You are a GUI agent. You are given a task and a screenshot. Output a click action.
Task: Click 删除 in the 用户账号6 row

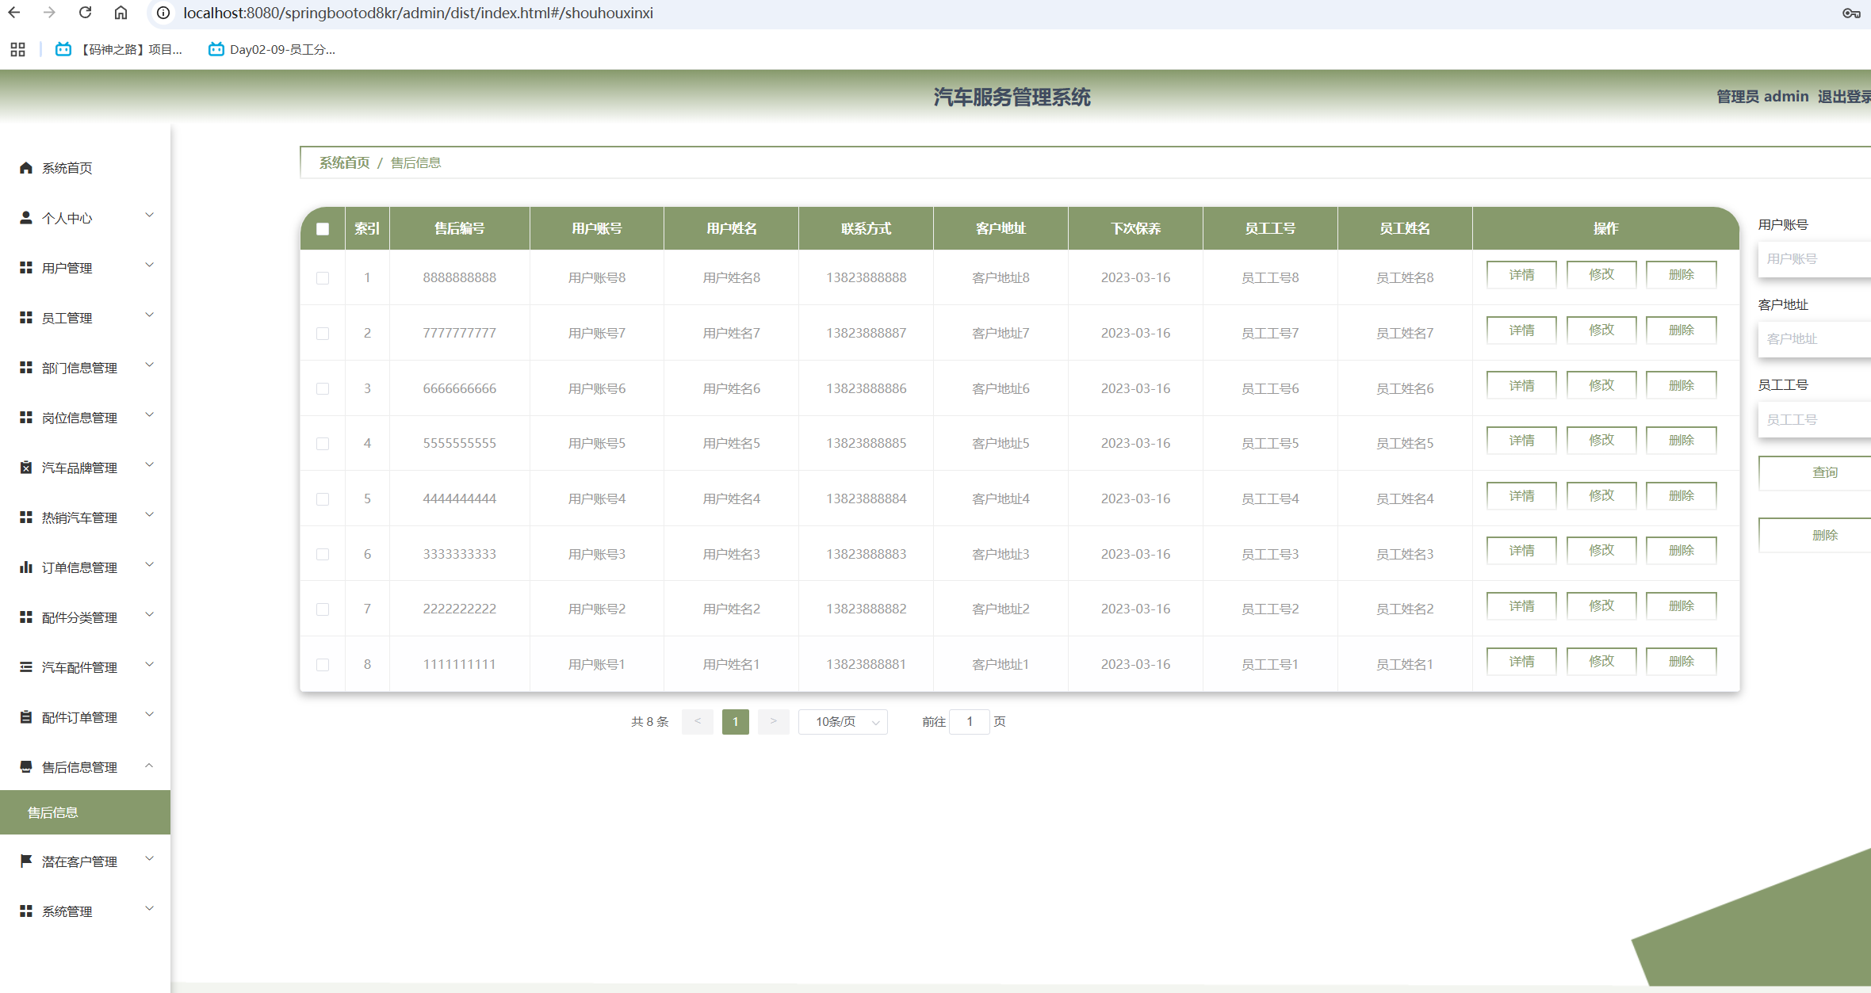tap(1682, 385)
